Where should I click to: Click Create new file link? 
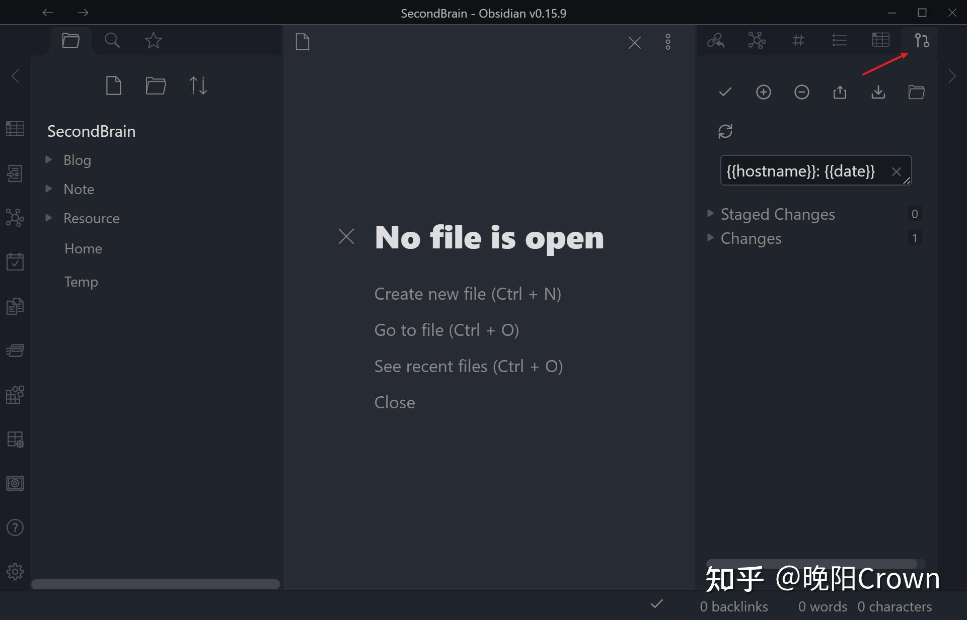(x=467, y=294)
